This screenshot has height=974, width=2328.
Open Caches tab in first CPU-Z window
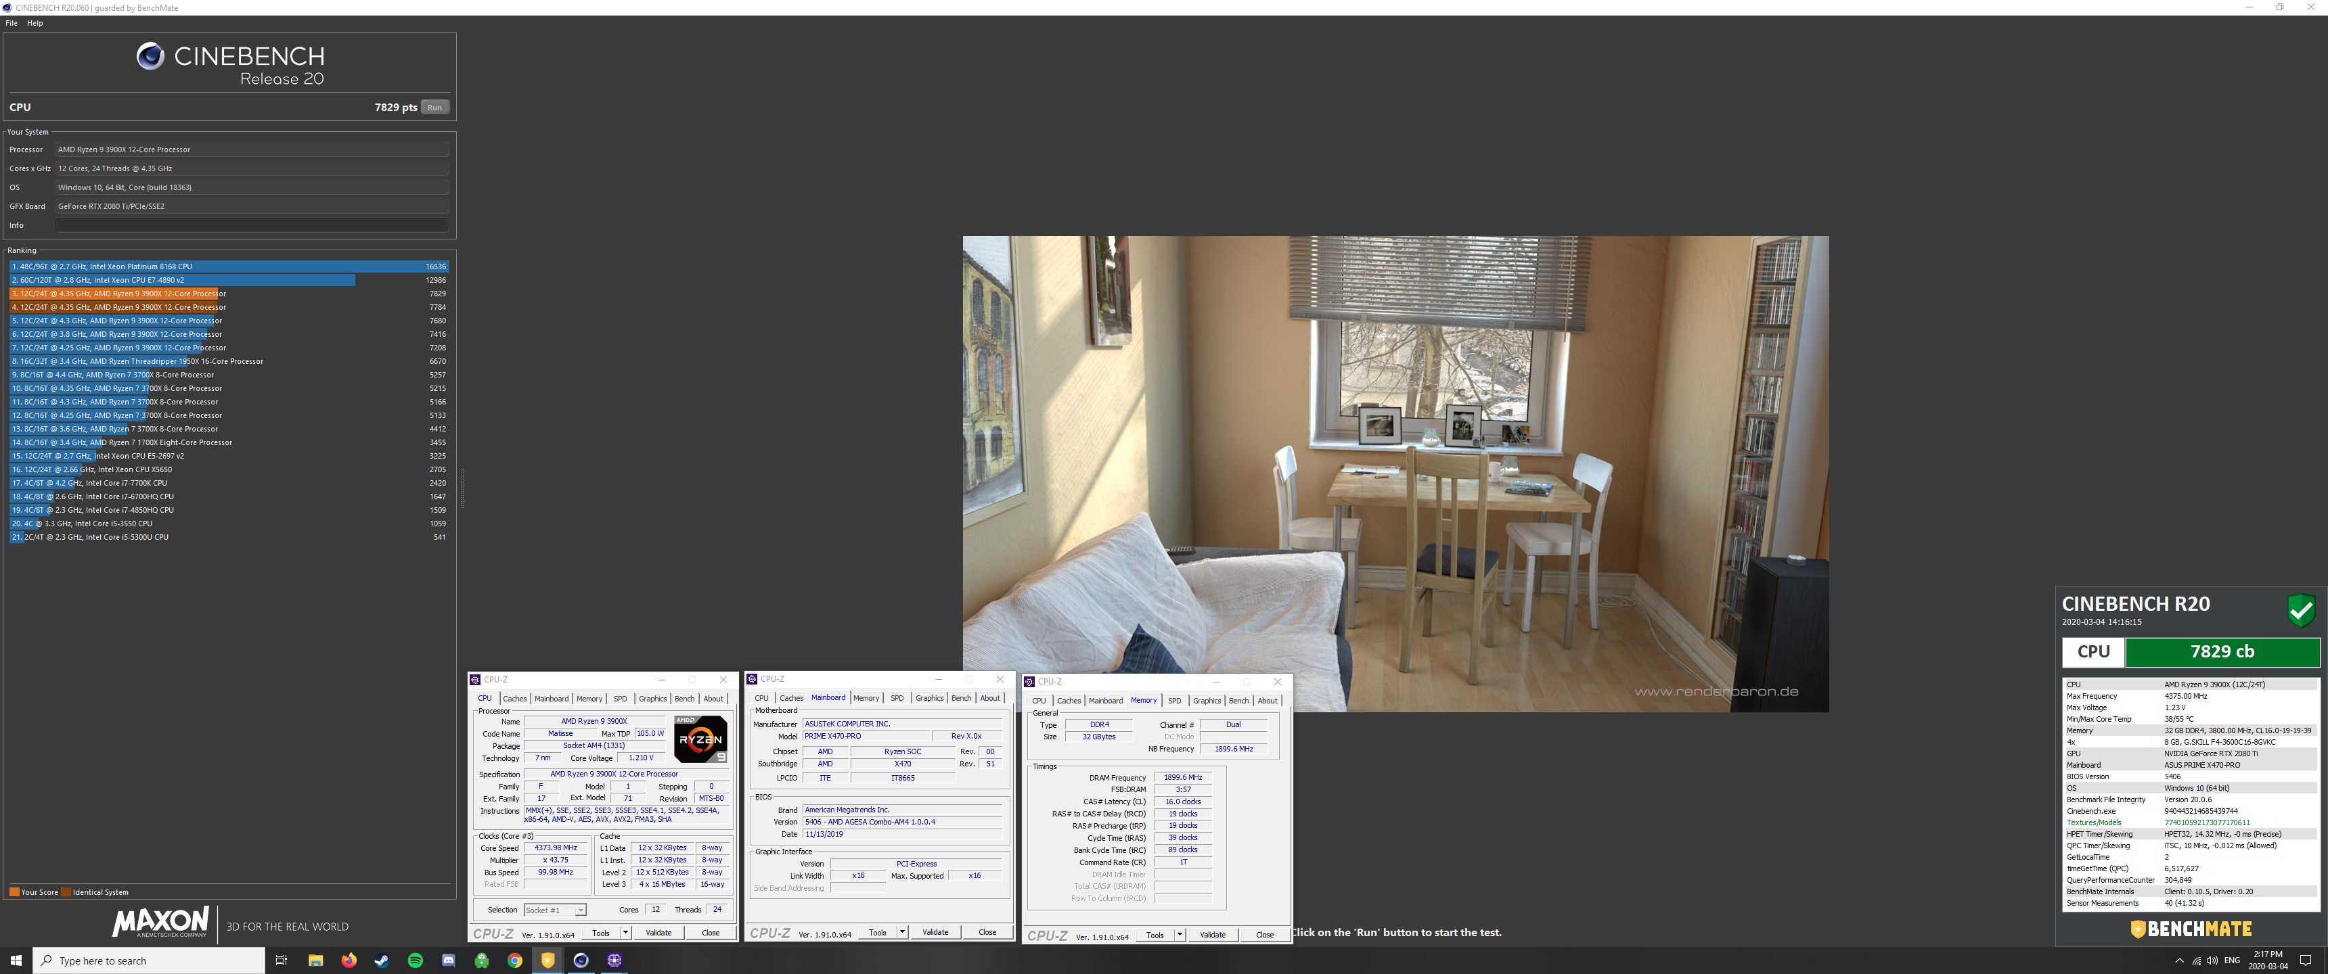coord(514,699)
